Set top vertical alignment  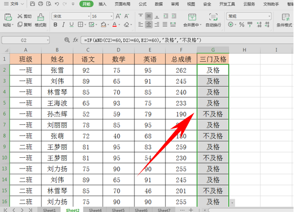tap(141, 16)
